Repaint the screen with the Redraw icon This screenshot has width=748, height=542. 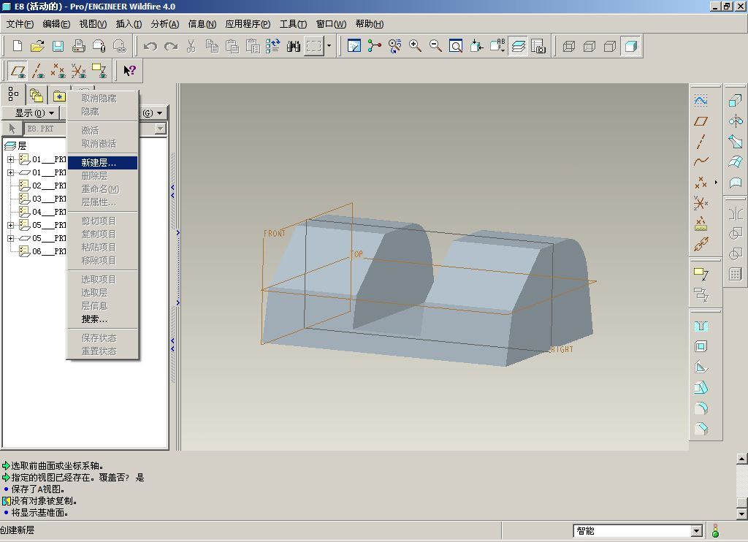(354, 46)
